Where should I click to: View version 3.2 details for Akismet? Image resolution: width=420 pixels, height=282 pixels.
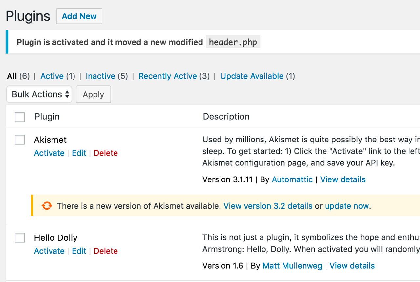click(x=268, y=206)
